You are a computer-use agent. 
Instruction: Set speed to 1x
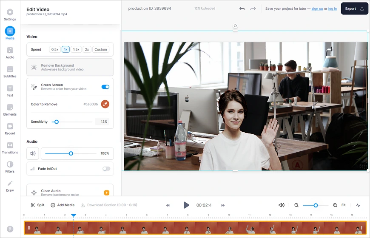coord(65,49)
